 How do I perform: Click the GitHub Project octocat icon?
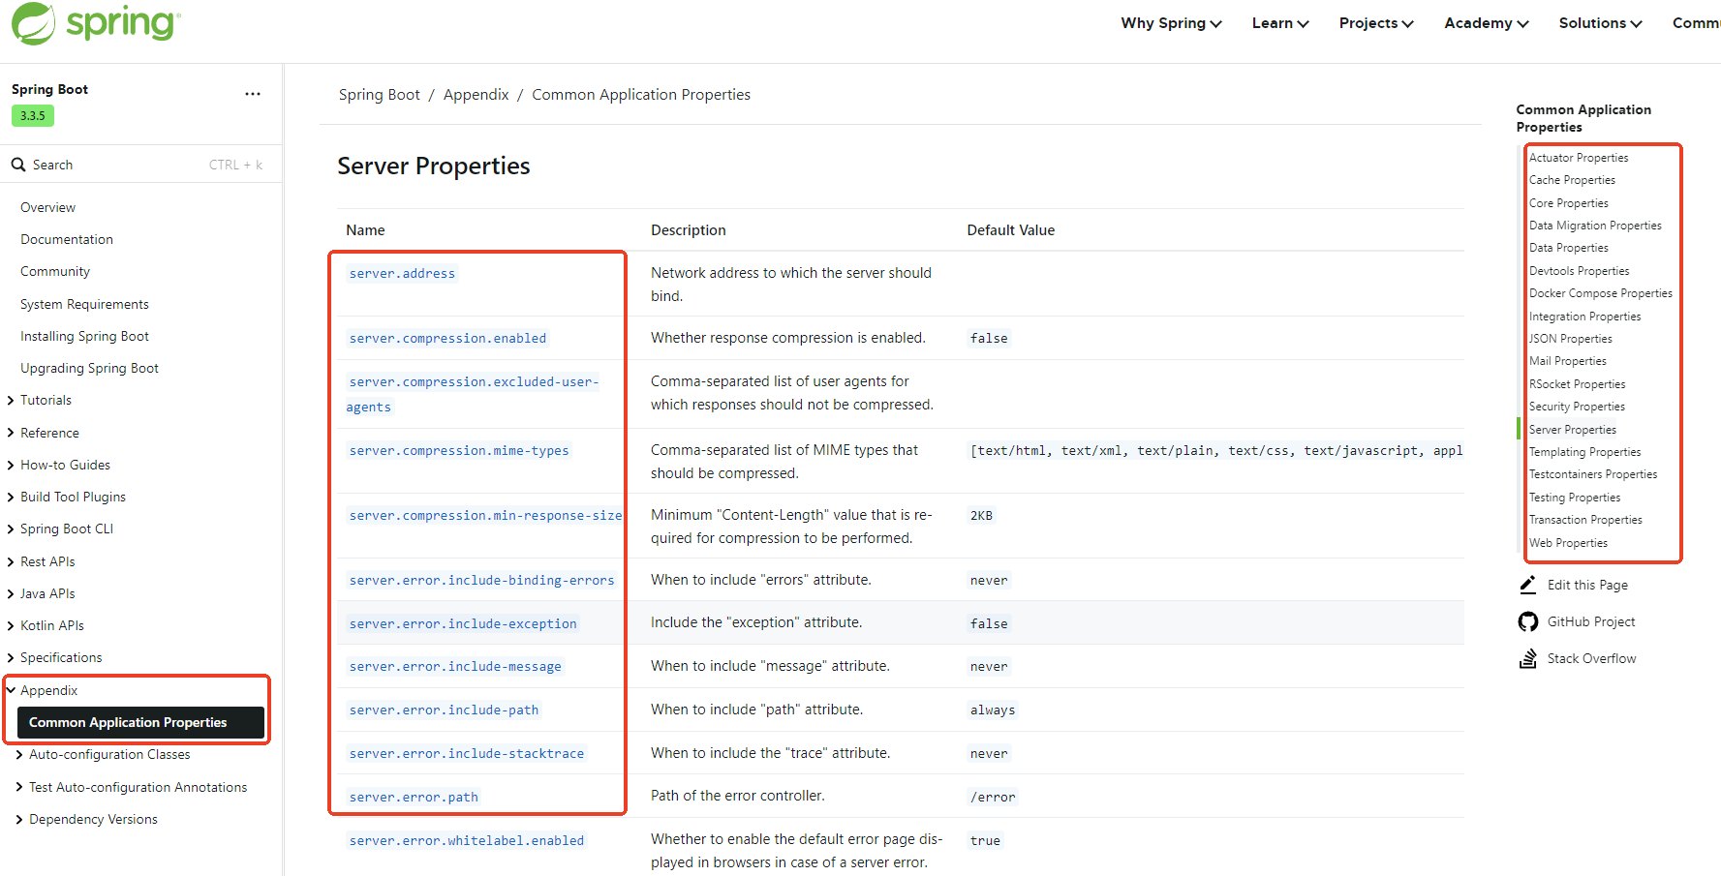point(1527,621)
